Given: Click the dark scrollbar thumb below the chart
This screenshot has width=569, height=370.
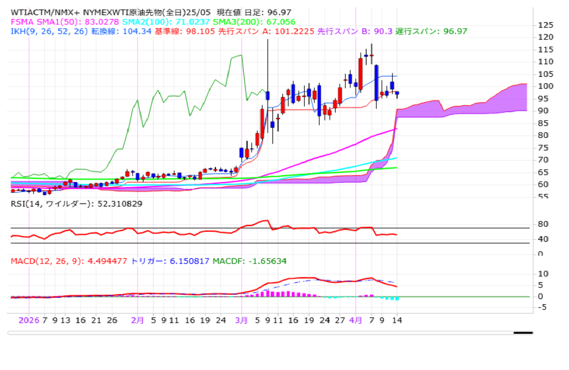Looking at the screenshot, I should pyautogui.click(x=523, y=333).
